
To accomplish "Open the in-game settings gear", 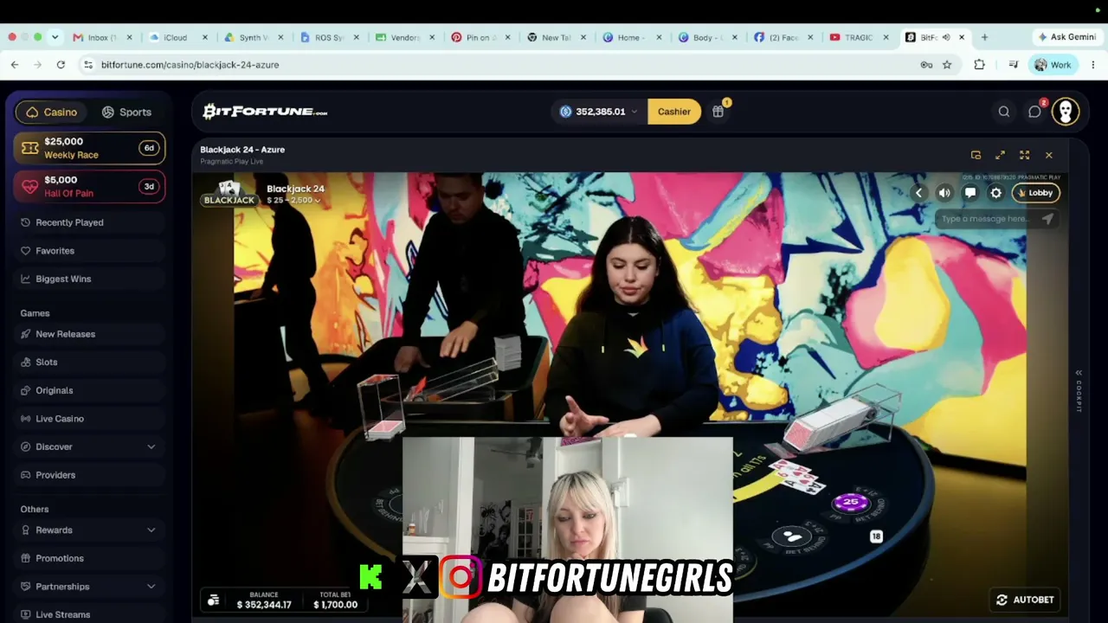I will click(x=996, y=193).
